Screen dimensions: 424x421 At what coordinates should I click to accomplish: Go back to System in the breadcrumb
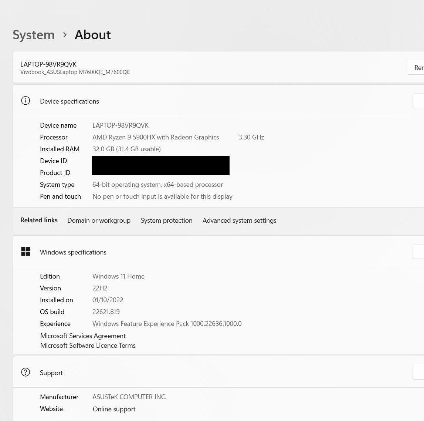click(34, 35)
